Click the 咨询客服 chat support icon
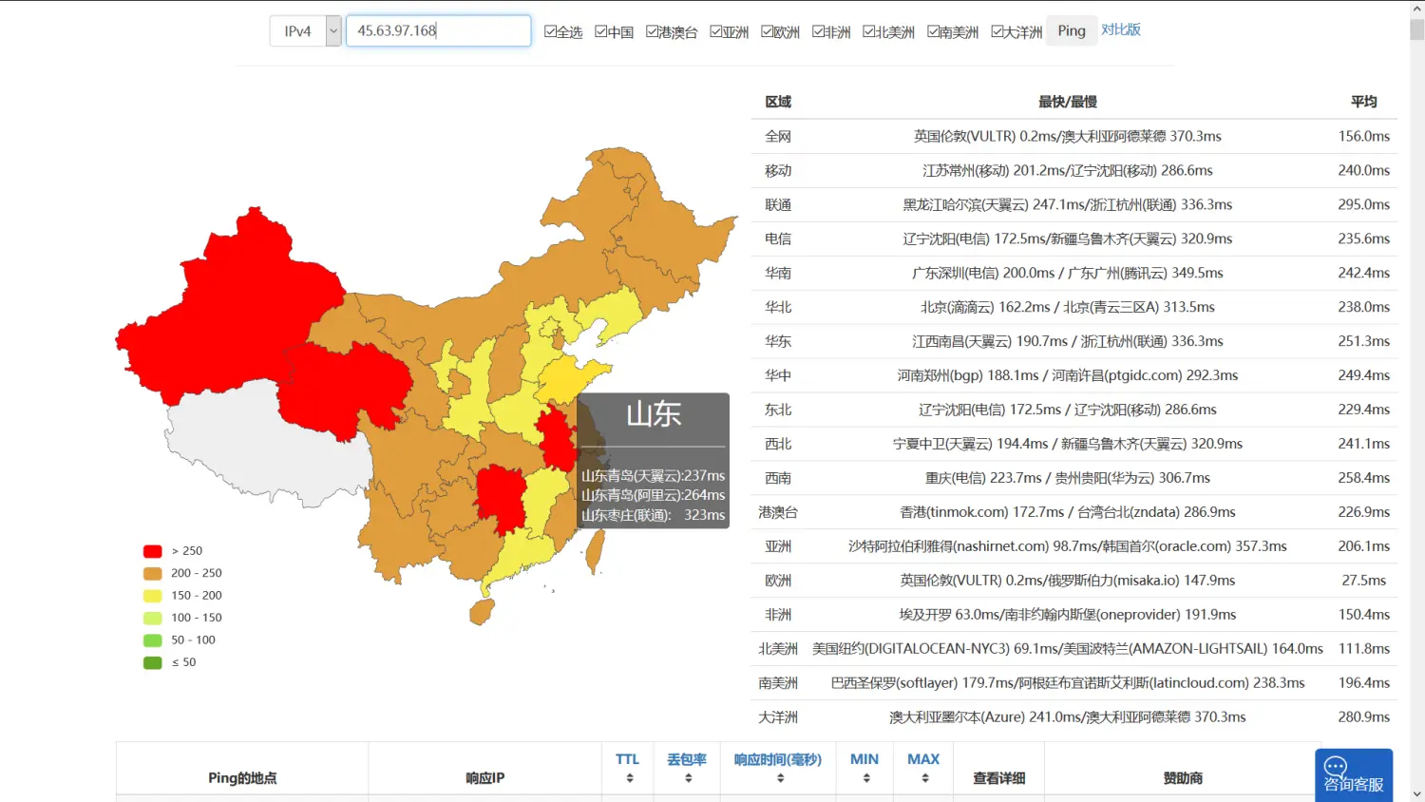This screenshot has width=1425, height=802. [1353, 774]
